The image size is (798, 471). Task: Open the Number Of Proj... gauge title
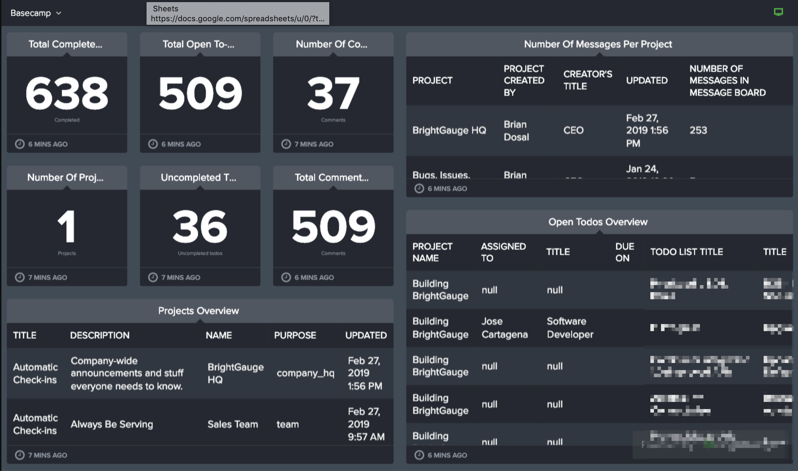pyautogui.click(x=65, y=177)
